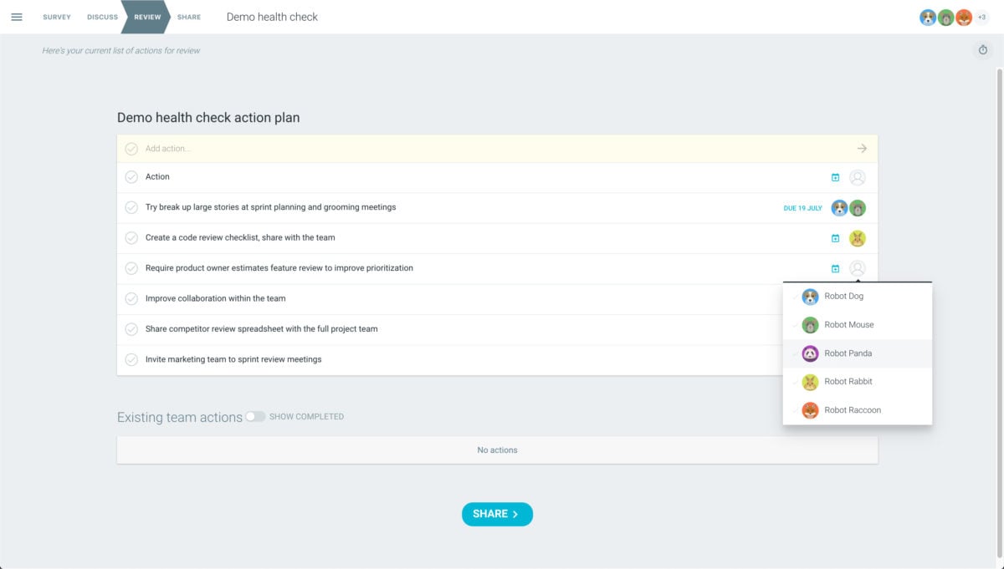Go to the Survey step
Image resolution: width=1004 pixels, height=569 pixels.
click(57, 17)
